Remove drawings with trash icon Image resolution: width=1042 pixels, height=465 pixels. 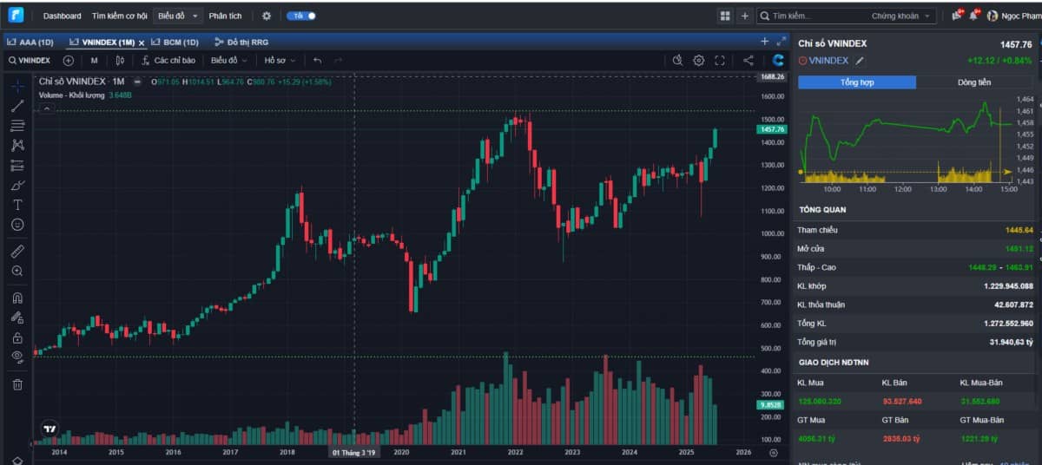17,383
